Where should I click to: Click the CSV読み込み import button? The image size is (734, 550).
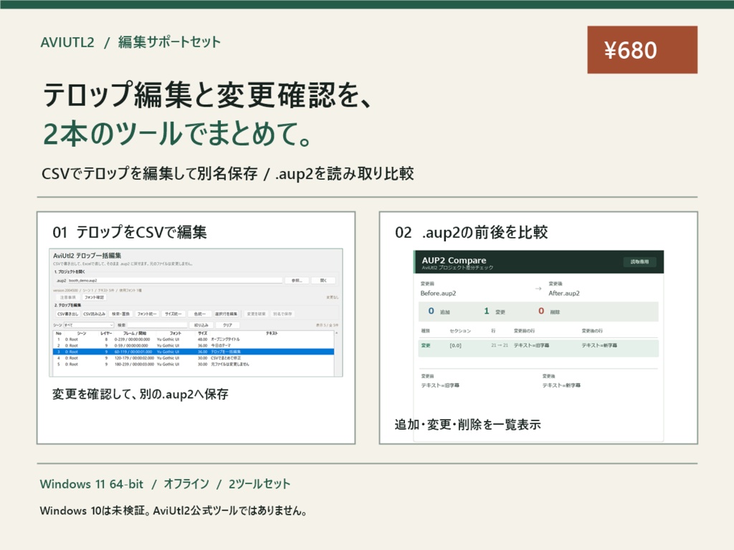95,314
